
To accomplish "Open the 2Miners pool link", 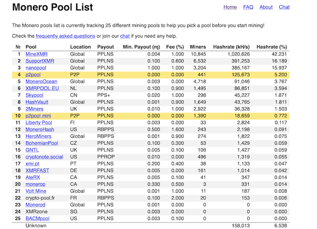I will pyautogui.click(x=35, y=109).
